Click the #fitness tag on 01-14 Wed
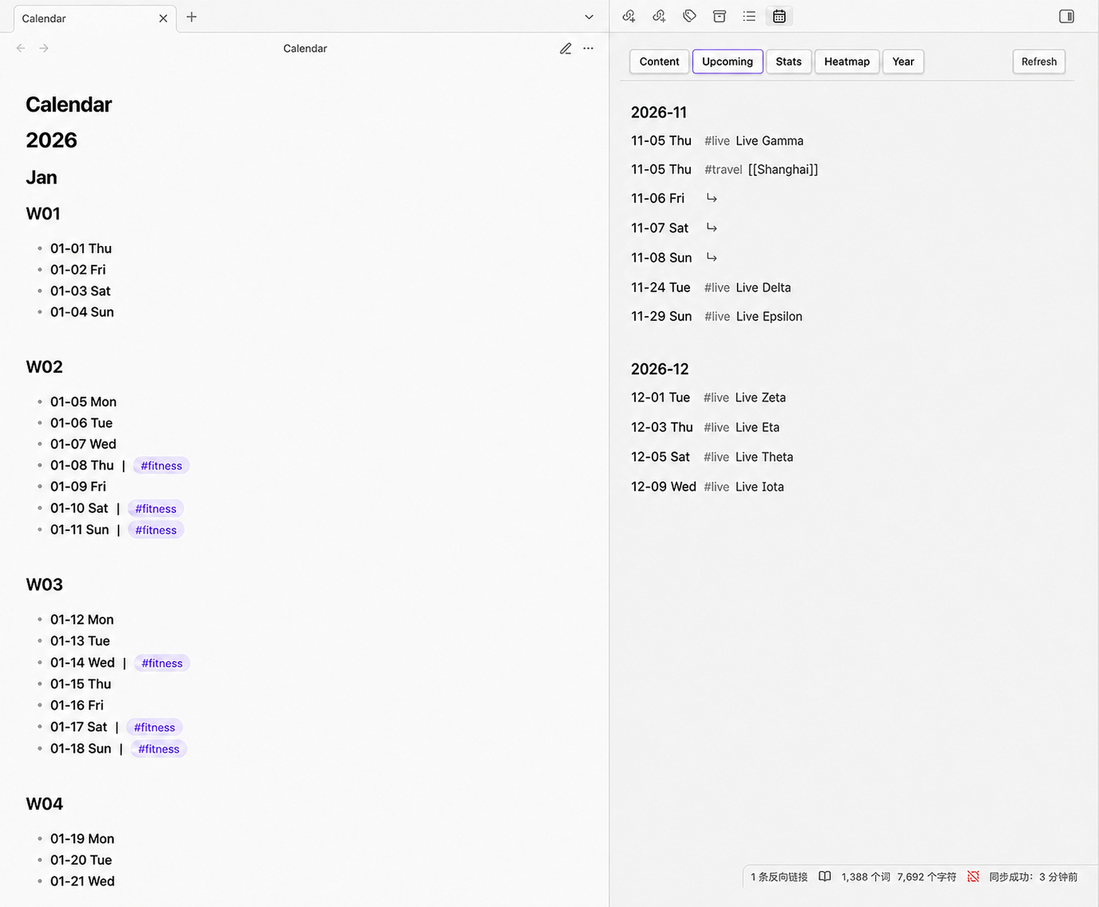This screenshot has height=907, width=1099. tap(162, 663)
